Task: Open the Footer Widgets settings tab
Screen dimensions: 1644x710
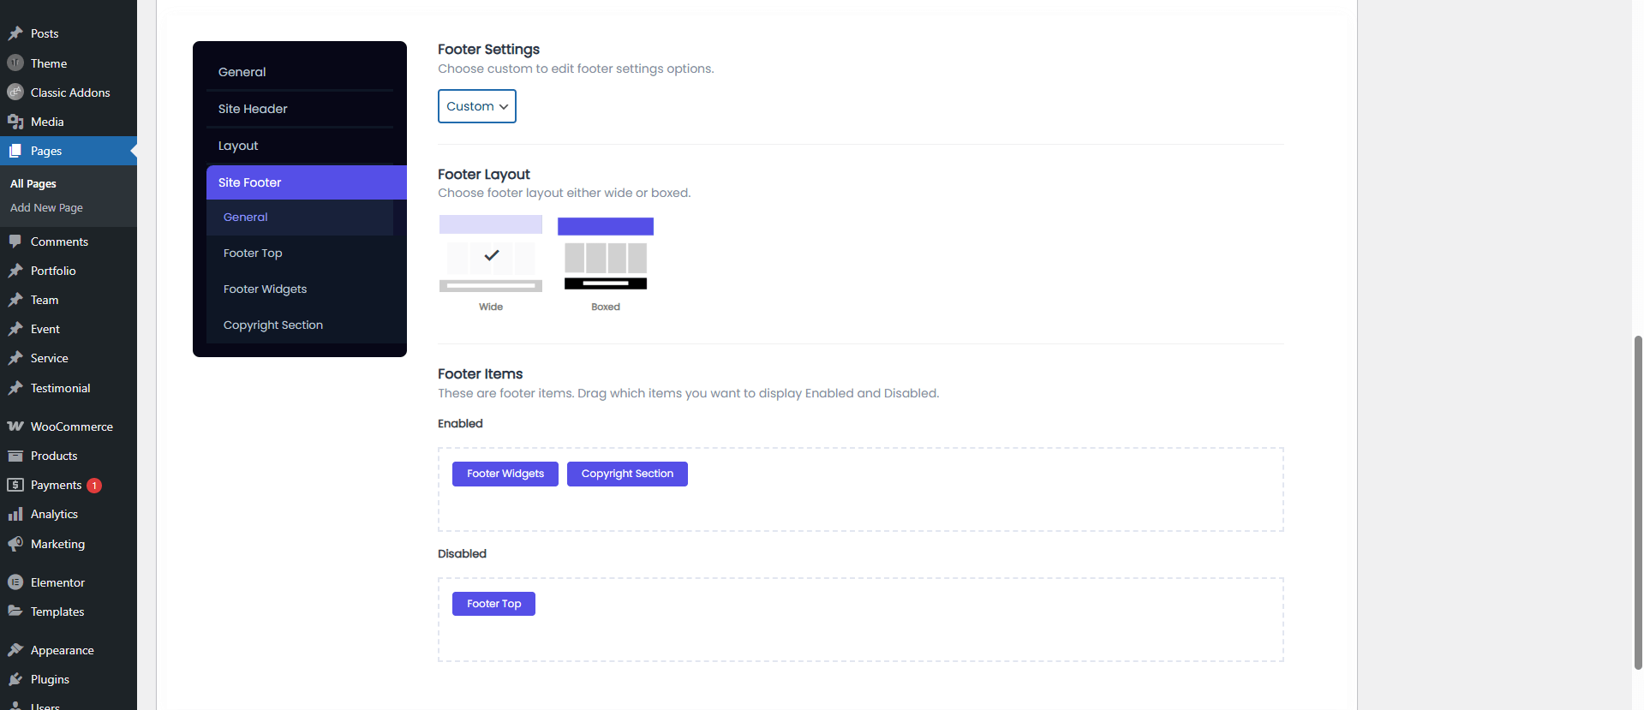Action: 265,289
